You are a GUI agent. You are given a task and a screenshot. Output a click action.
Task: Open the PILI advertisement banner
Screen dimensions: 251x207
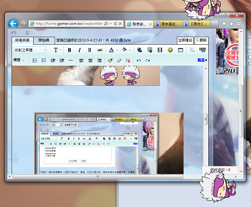click(x=227, y=51)
